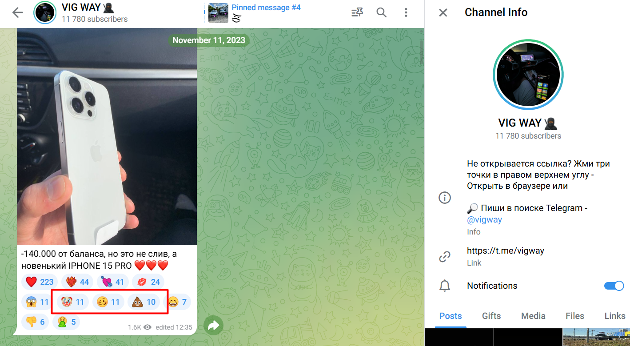Open Pinned message #4
630x346 pixels.
pyautogui.click(x=266, y=8)
